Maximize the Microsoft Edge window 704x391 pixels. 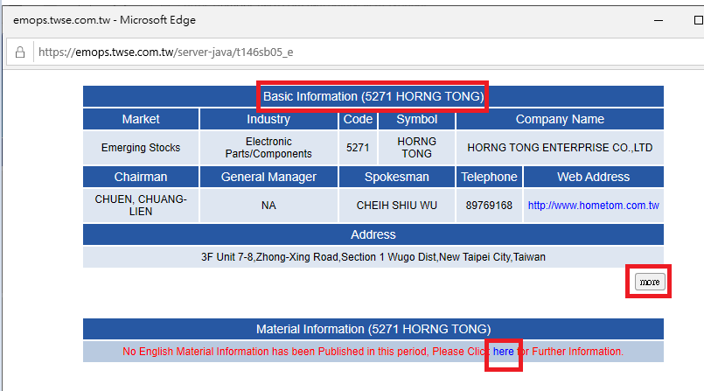(x=698, y=20)
